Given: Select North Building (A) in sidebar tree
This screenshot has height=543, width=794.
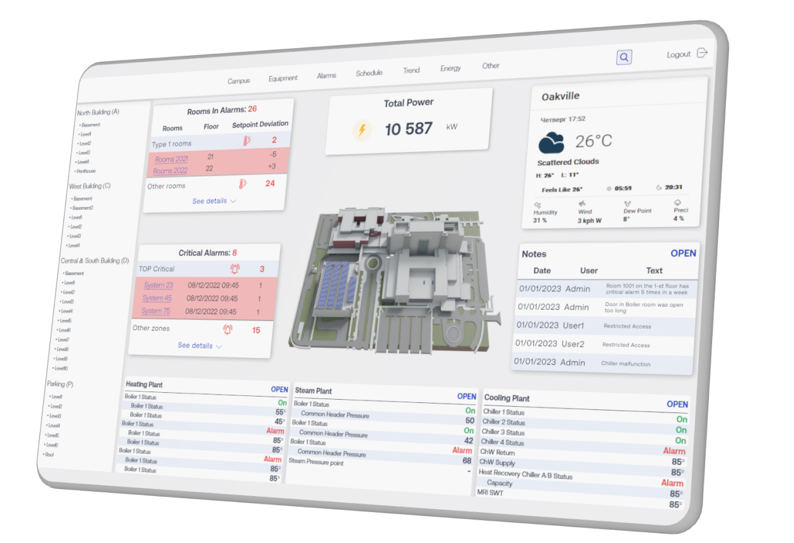Looking at the screenshot, I should pyautogui.click(x=98, y=112).
